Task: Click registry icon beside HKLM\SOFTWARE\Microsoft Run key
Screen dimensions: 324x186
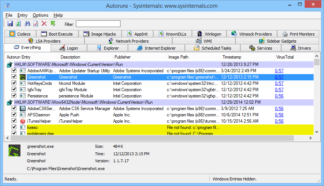Action: (x=10, y=64)
